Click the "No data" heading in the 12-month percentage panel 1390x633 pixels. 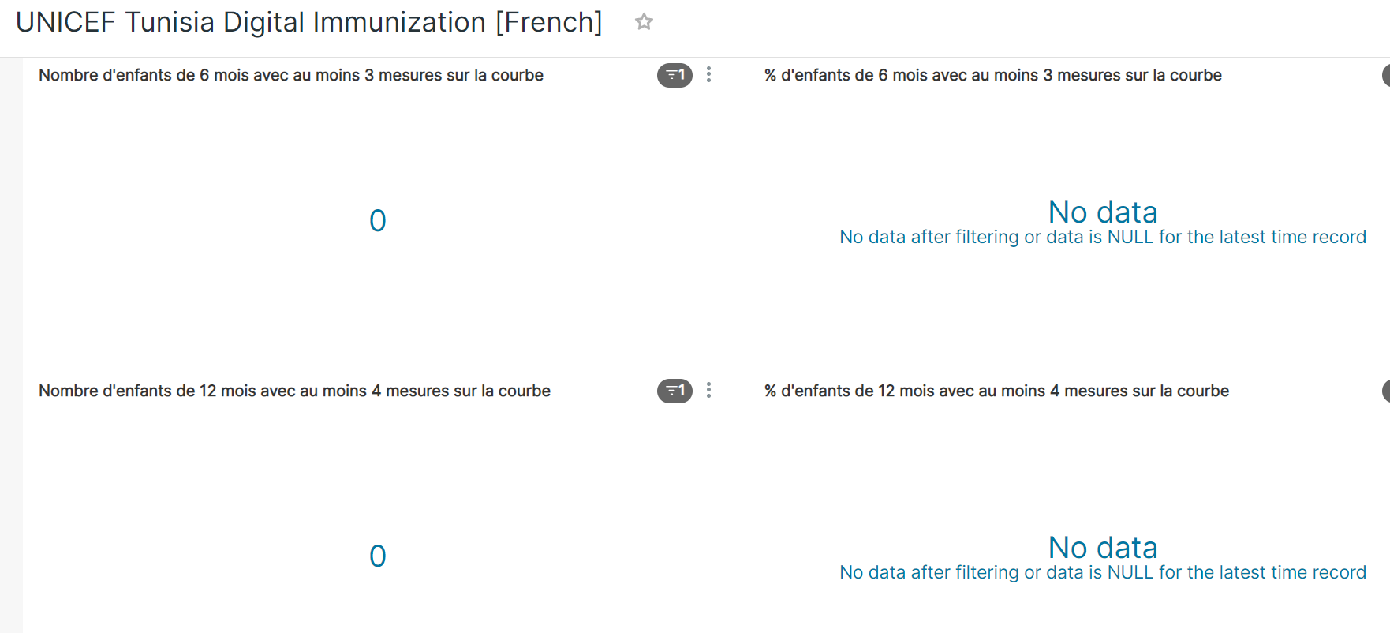click(1102, 547)
